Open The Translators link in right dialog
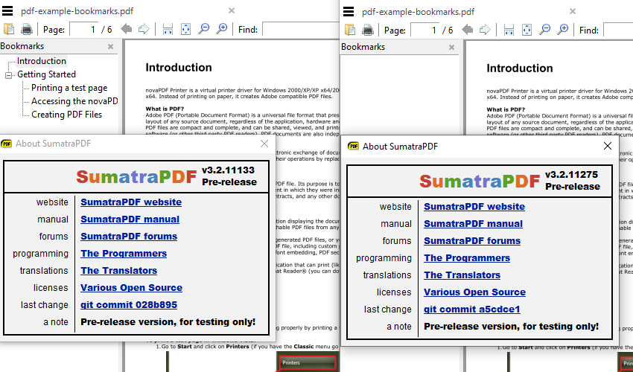 coord(462,275)
